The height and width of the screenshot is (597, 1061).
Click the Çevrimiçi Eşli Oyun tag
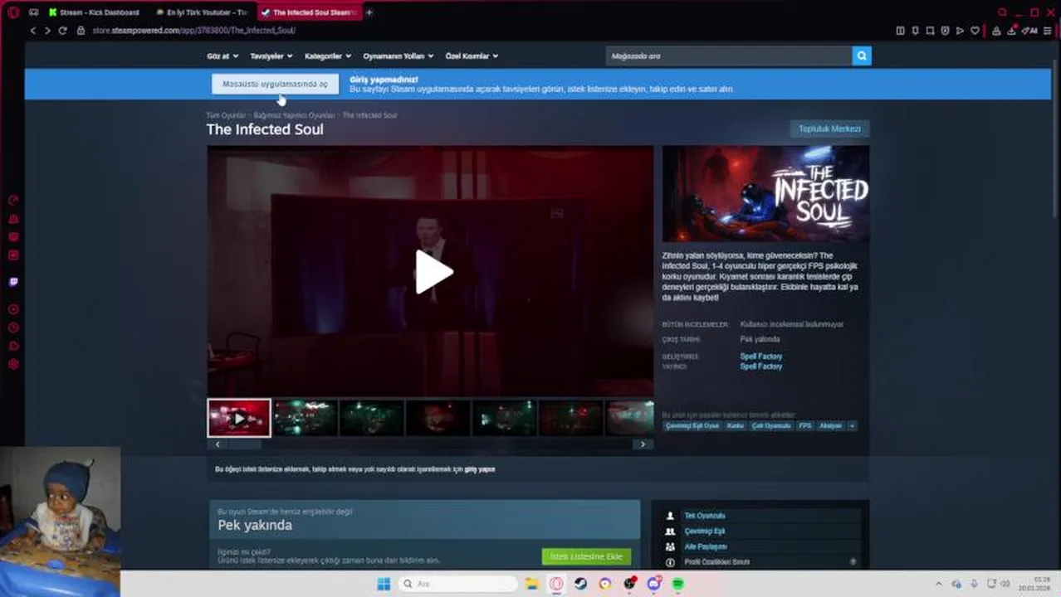692,425
